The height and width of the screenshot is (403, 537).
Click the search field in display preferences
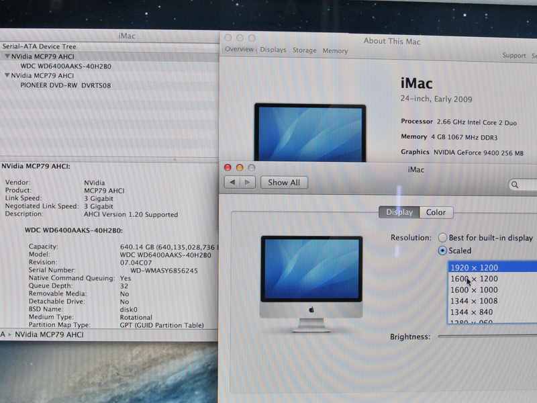[x=523, y=185]
